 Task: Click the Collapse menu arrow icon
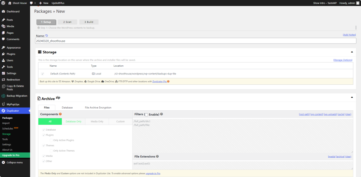(4, 162)
